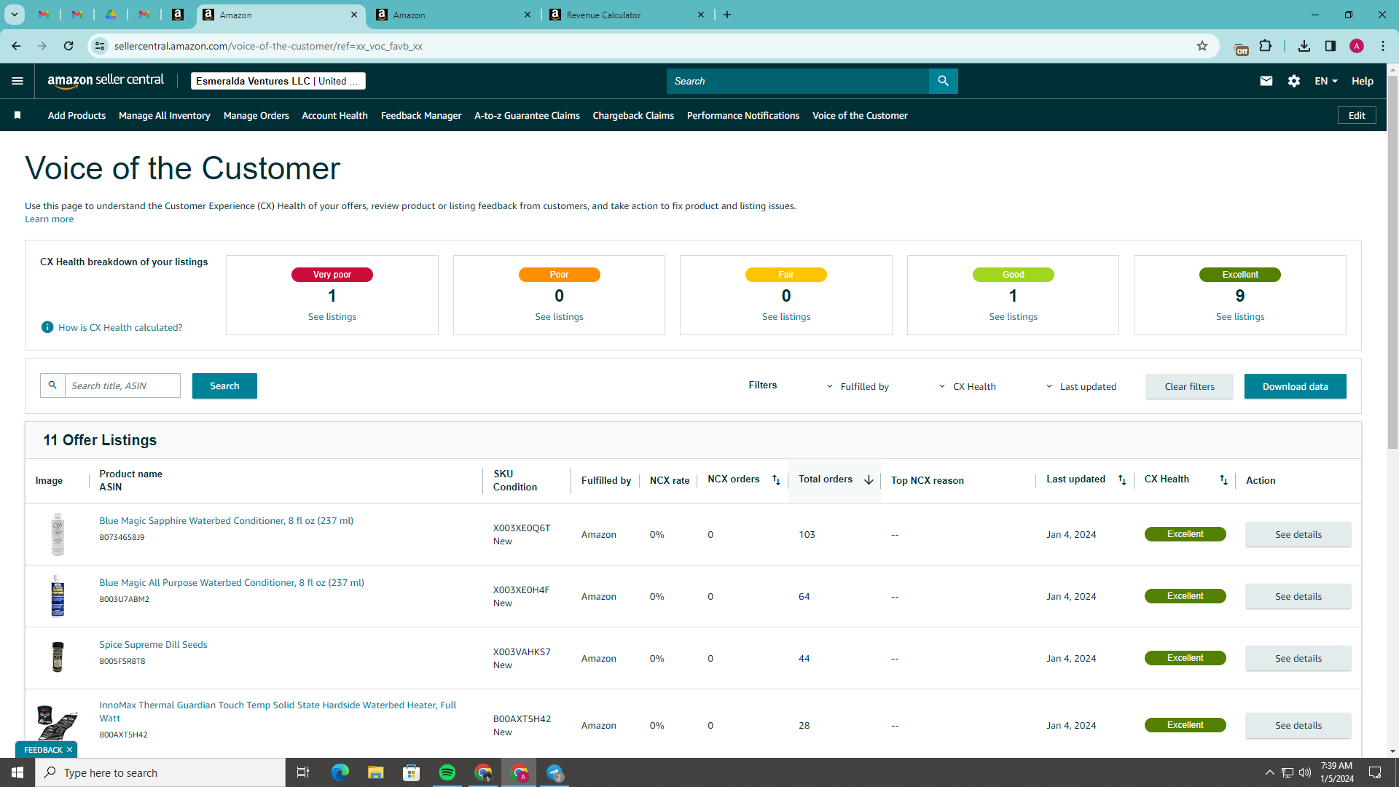1399x787 pixels.
Task: Click How is CX Health calculated?
Action: 120,327
